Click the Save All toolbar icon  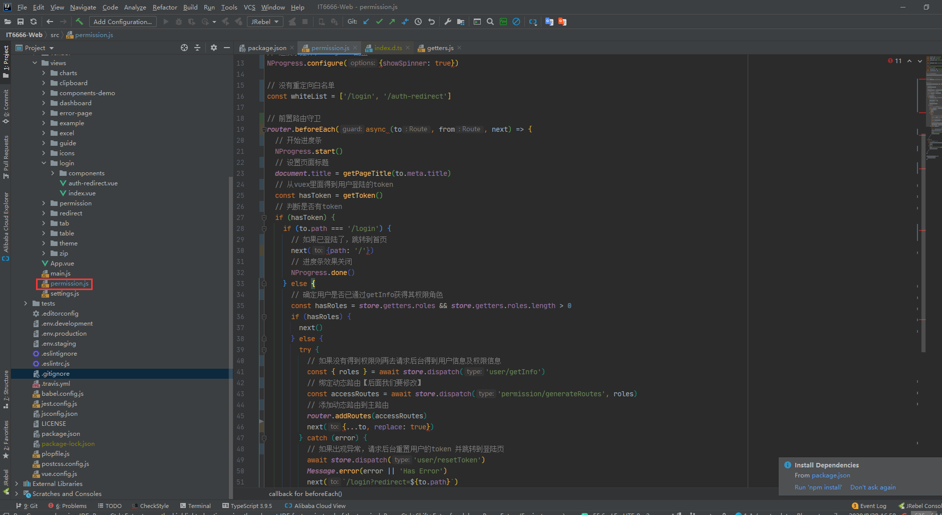click(21, 22)
